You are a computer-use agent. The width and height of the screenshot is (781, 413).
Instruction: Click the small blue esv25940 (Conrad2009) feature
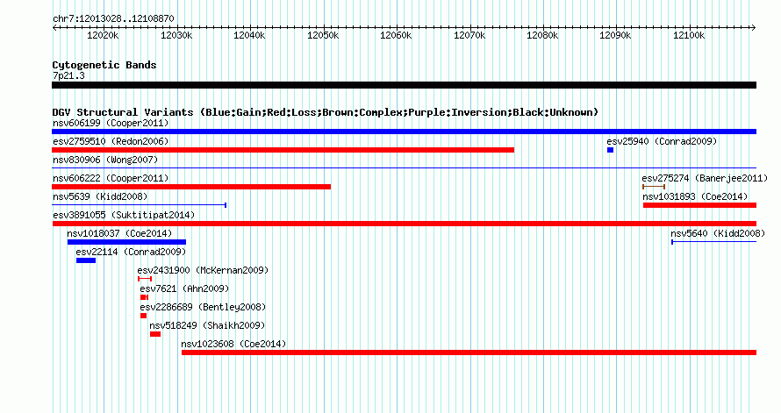(x=610, y=150)
